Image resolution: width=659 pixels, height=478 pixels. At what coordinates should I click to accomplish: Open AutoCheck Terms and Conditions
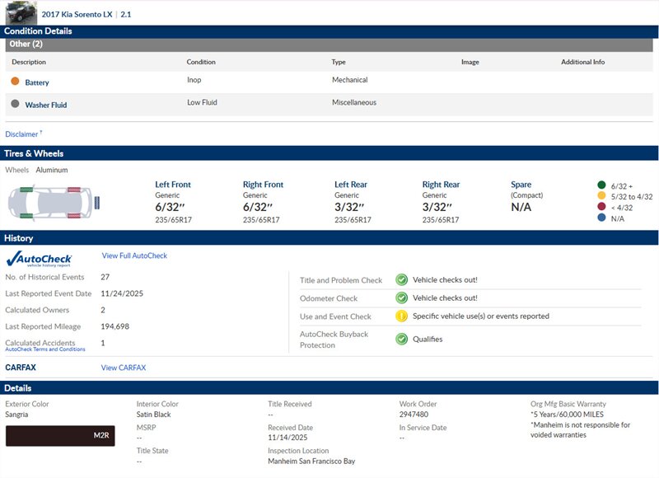point(45,349)
